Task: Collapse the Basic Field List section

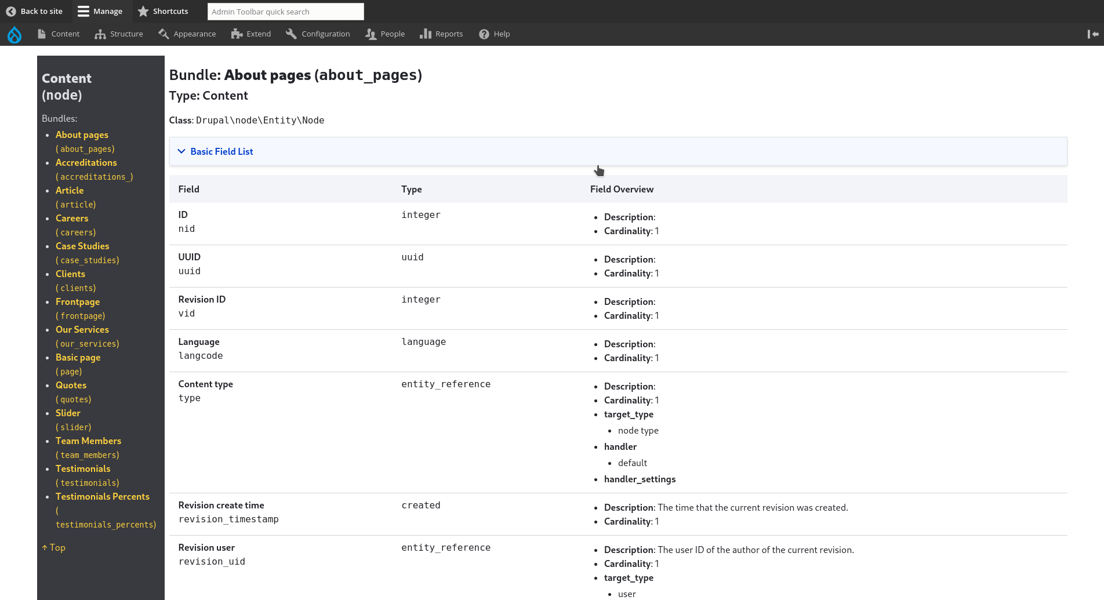Action: pyautogui.click(x=221, y=151)
